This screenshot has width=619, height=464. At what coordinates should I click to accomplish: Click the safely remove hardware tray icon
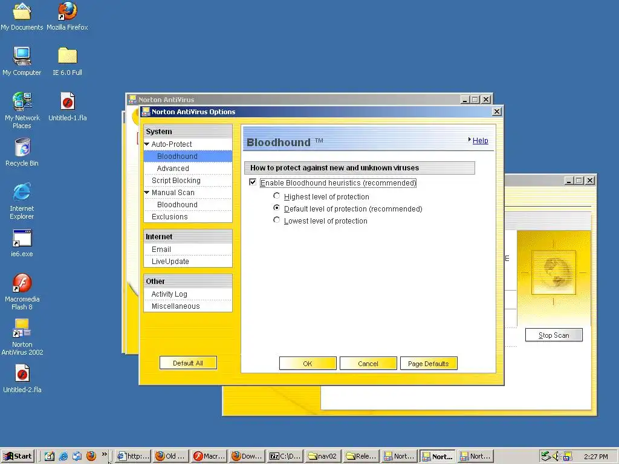546,456
